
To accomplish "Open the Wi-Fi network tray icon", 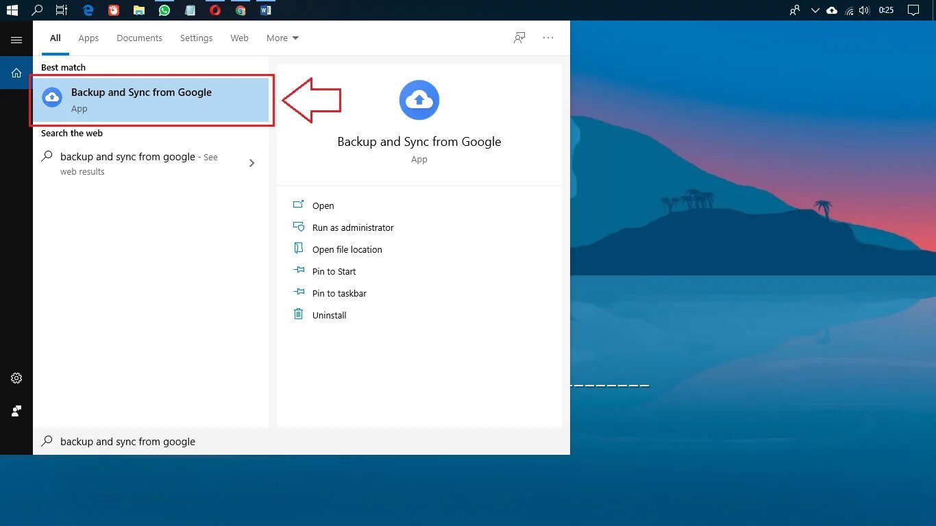I will pyautogui.click(x=849, y=10).
